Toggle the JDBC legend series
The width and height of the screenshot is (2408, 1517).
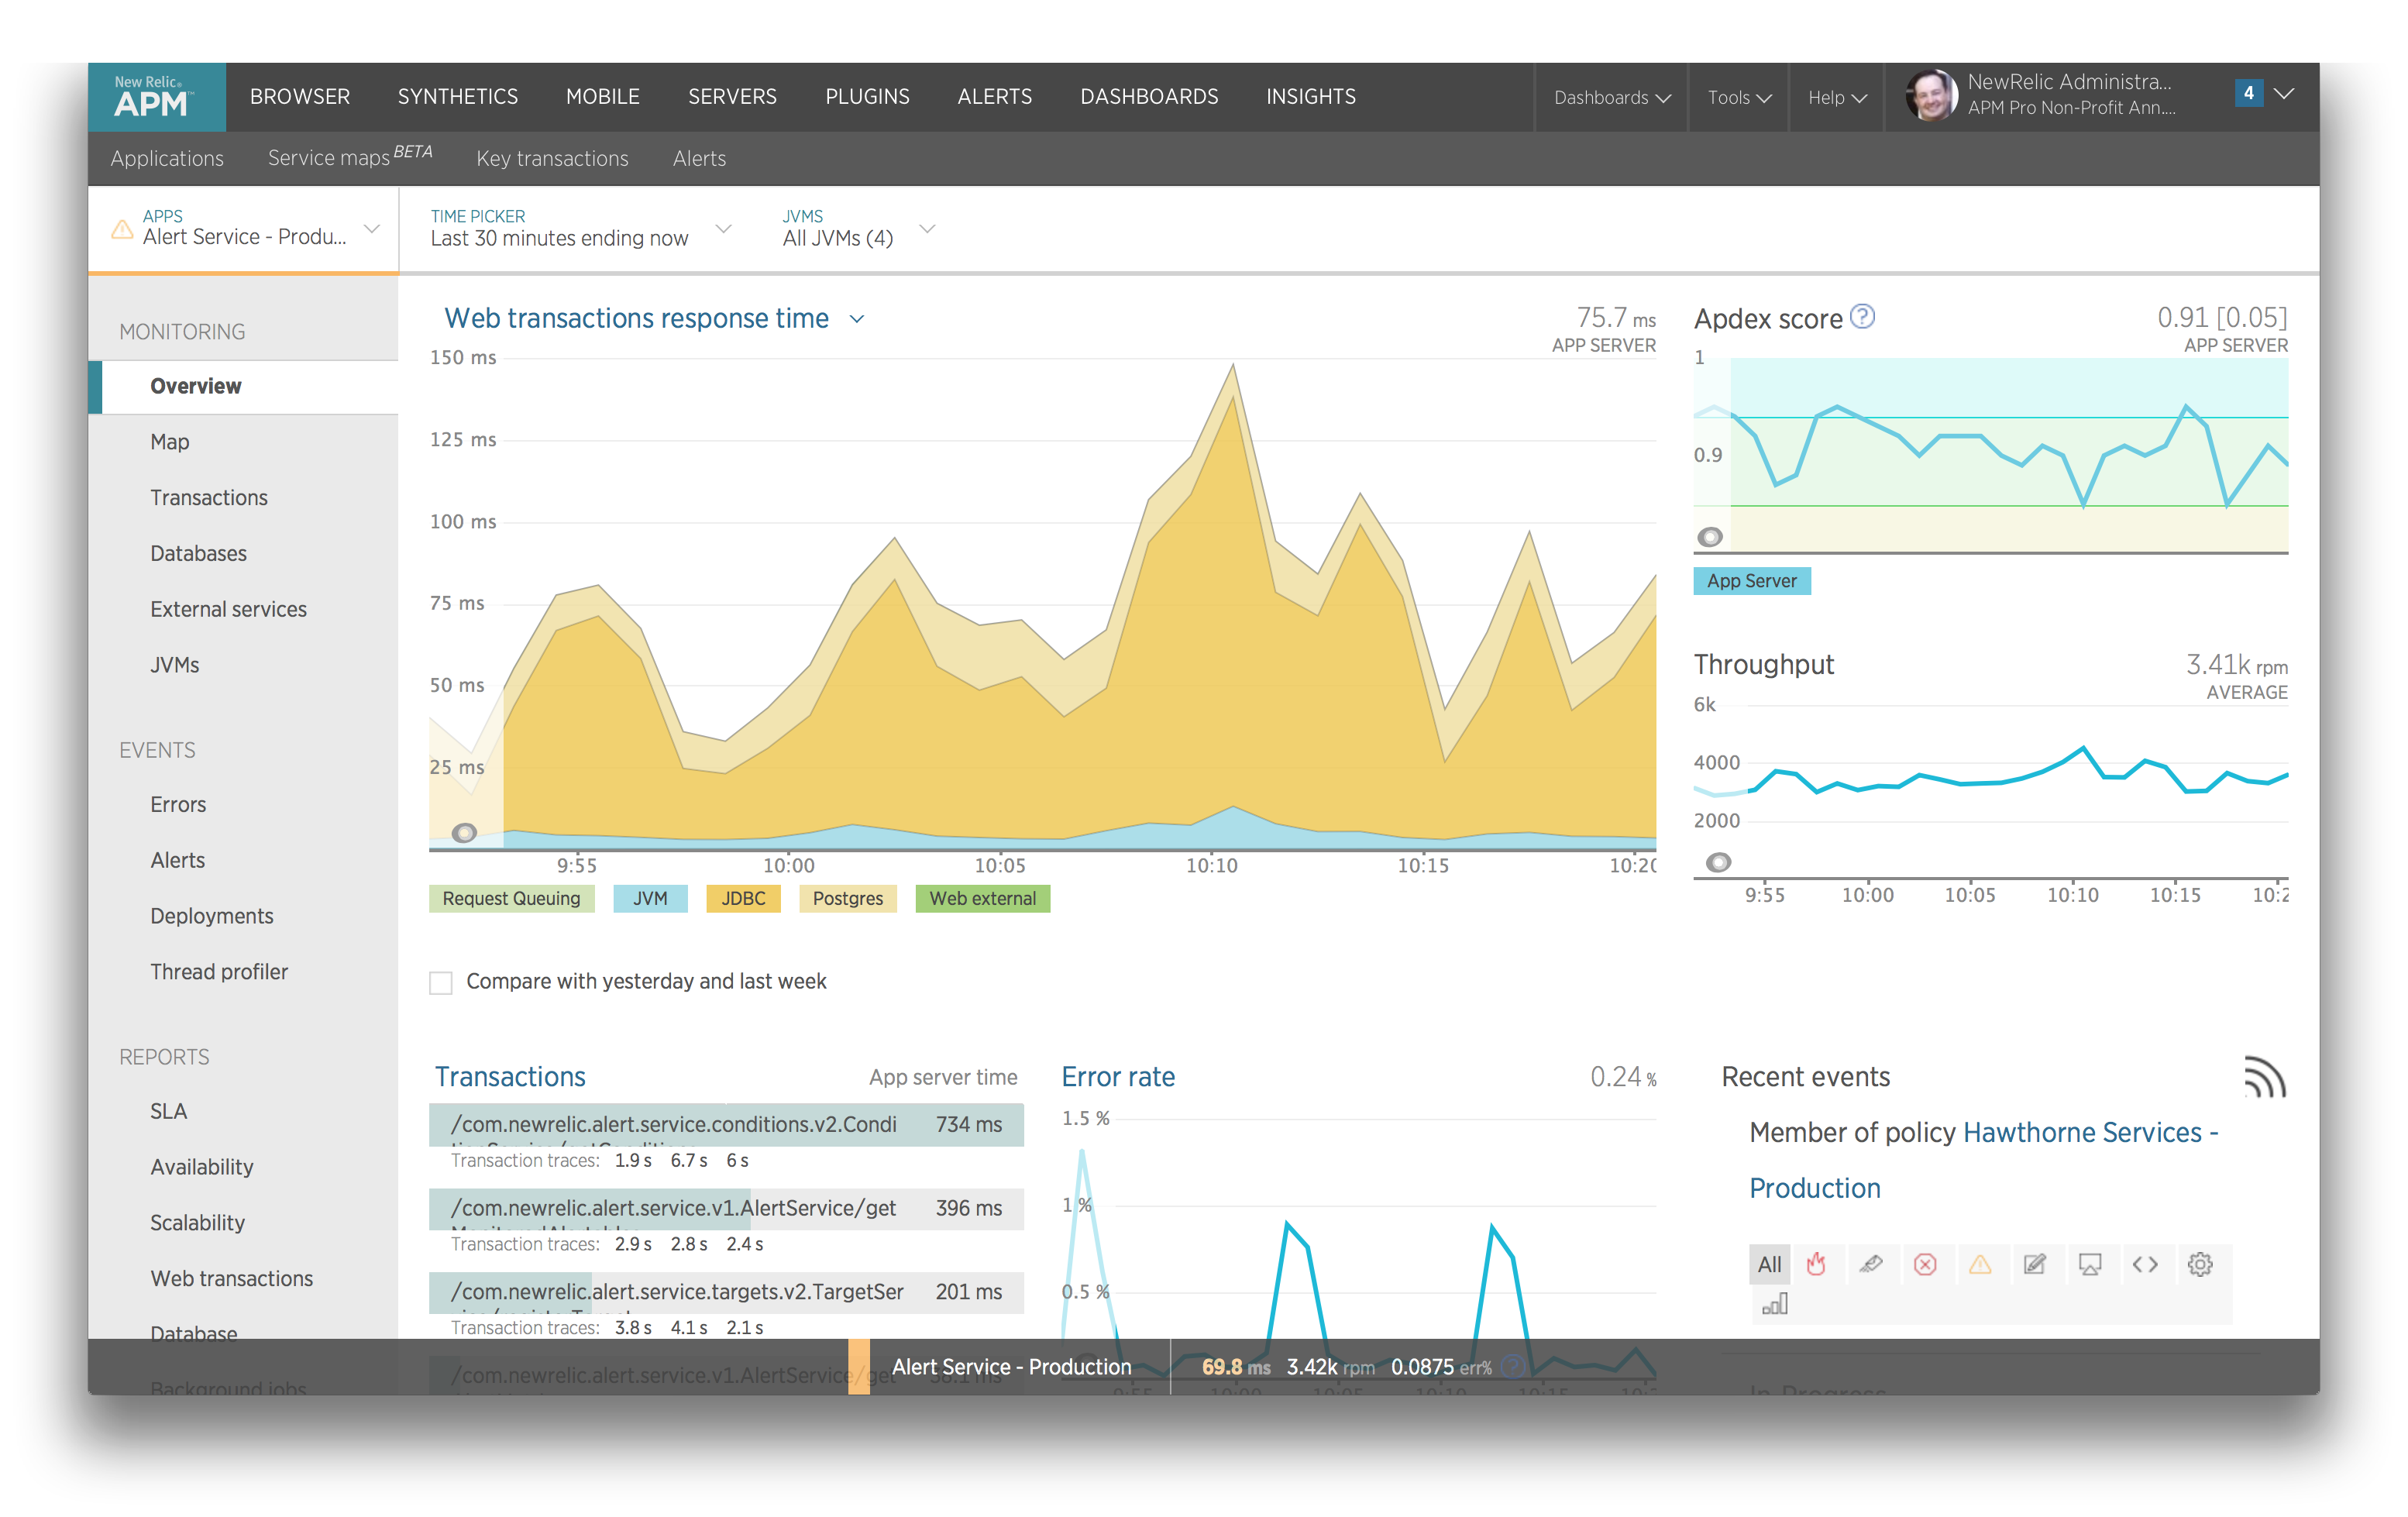coord(743,898)
